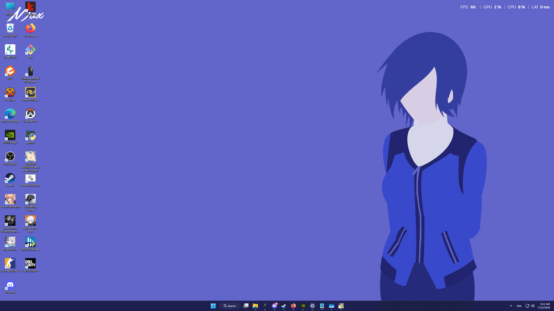Click the taskbar Search box

tap(230, 305)
